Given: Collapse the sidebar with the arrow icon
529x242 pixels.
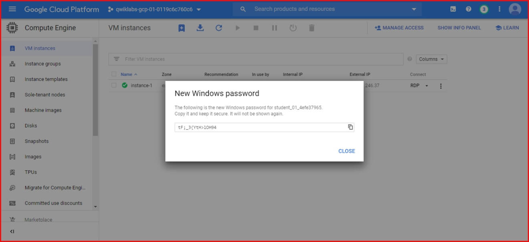Looking at the screenshot, I should click(x=12, y=232).
